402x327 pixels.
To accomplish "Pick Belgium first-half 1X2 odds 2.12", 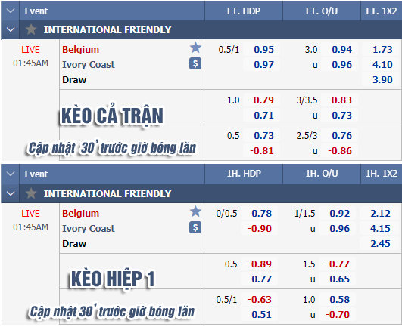I will tap(380, 213).
